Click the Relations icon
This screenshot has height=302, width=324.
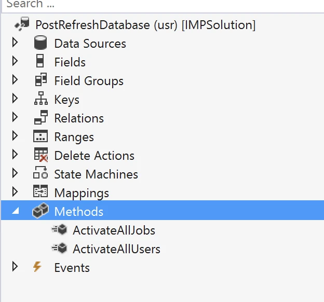point(40,118)
